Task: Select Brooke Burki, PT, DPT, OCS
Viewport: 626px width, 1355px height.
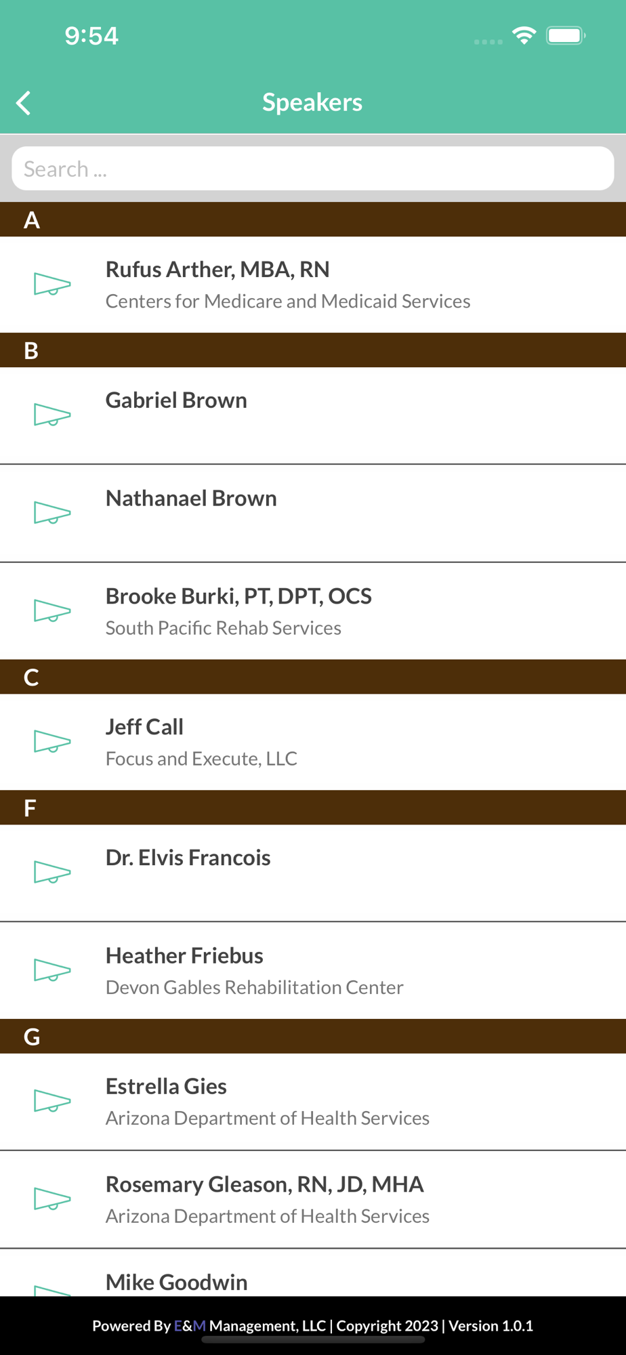Action: 238,596
